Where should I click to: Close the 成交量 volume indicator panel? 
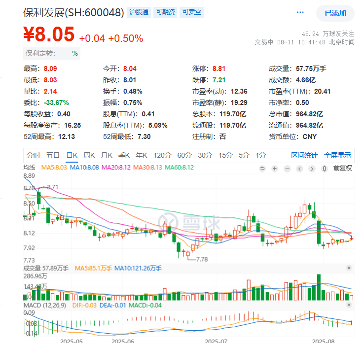pyautogui.click(x=349, y=268)
